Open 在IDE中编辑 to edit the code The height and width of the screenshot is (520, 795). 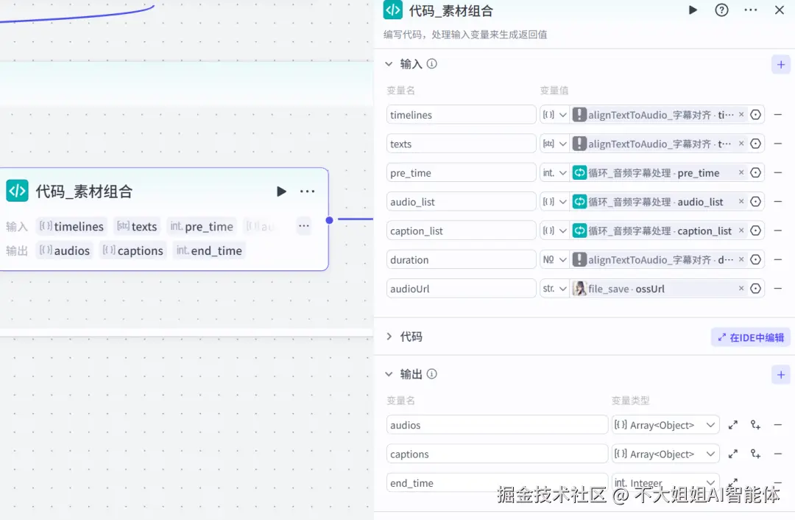[x=749, y=337]
